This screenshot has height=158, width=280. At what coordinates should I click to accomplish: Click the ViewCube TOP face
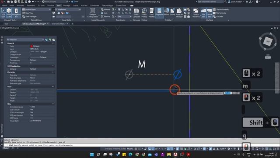pos(268,41)
